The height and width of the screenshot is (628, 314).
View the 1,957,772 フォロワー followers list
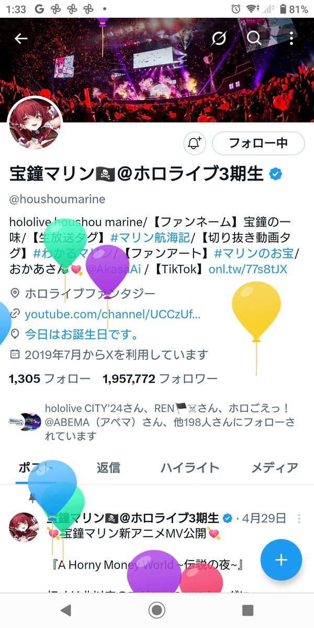(160, 378)
